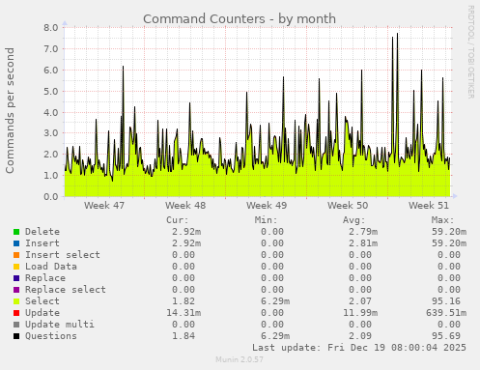Screen dimensions: 480x370
Task: Click the 5.0 y-axis tick label
Action: (51, 91)
